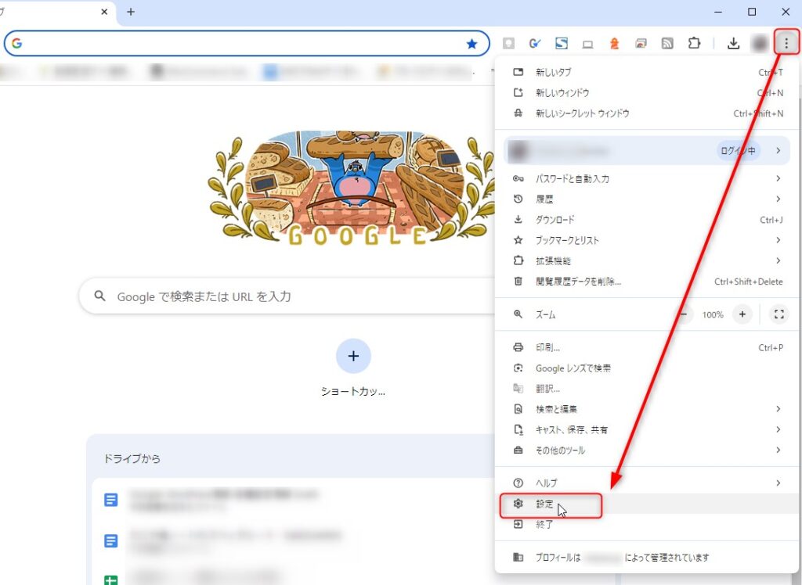Open the Extensions puzzle icon
The image size is (802, 585).
[694, 44]
